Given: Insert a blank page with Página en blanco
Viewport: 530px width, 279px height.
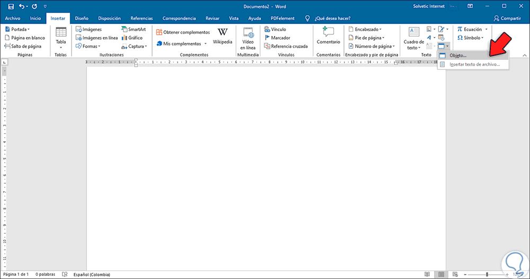Looking at the screenshot, I should coord(25,38).
